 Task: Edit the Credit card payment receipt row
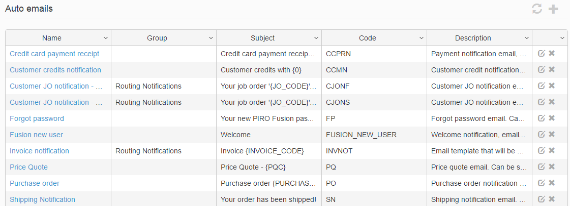click(542, 53)
